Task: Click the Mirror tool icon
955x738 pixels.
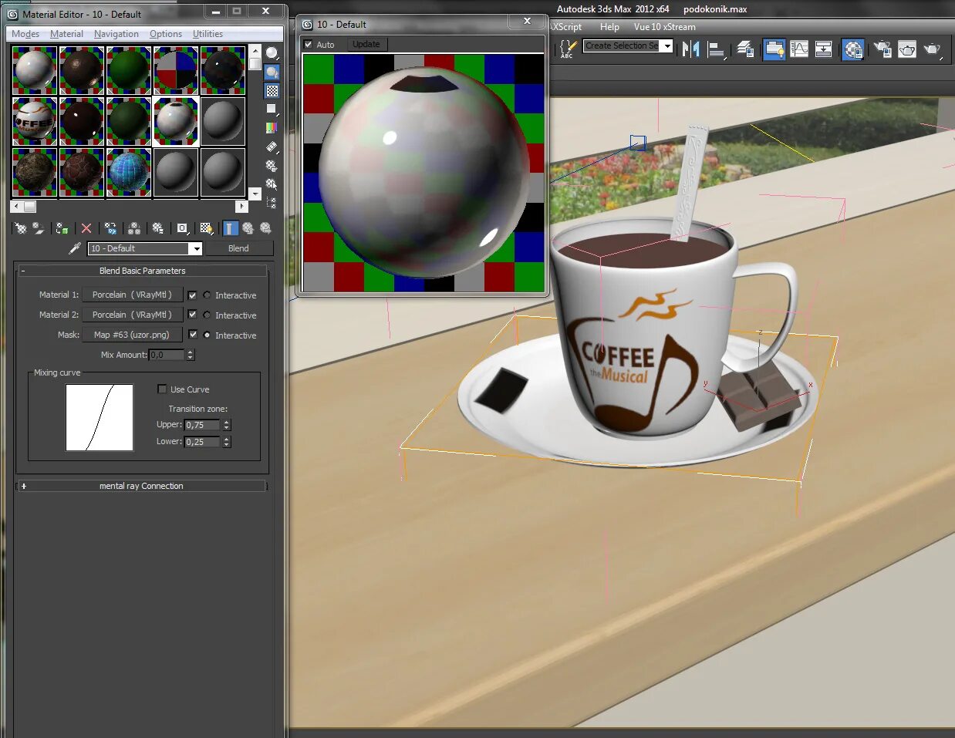Action: click(690, 49)
